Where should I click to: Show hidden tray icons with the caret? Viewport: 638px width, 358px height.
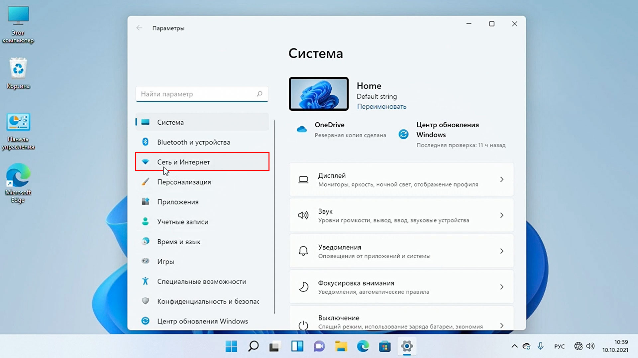tap(514, 346)
